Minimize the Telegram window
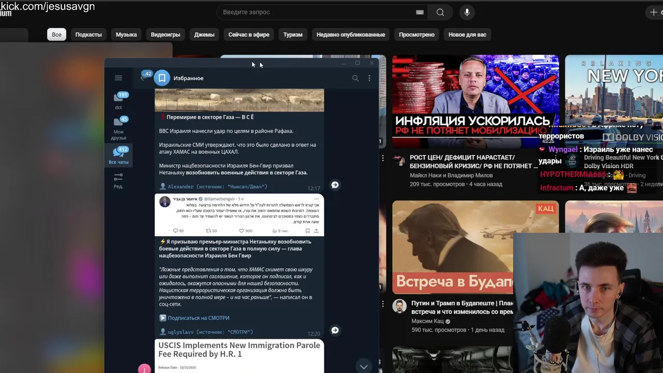The height and width of the screenshot is (373, 663). point(343,63)
